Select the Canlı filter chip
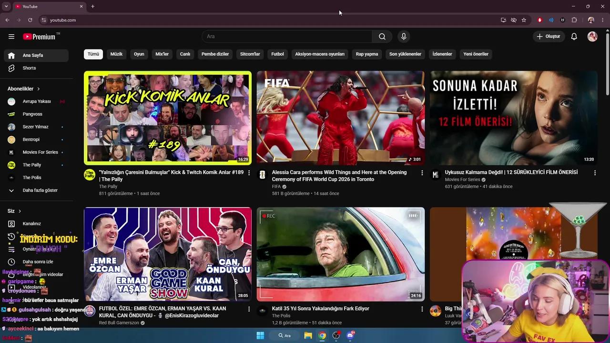 (x=185, y=54)
